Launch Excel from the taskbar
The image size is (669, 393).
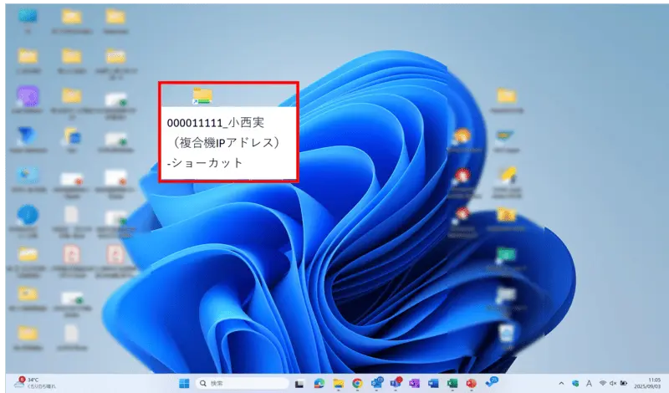pyautogui.click(x=452, y=383)
